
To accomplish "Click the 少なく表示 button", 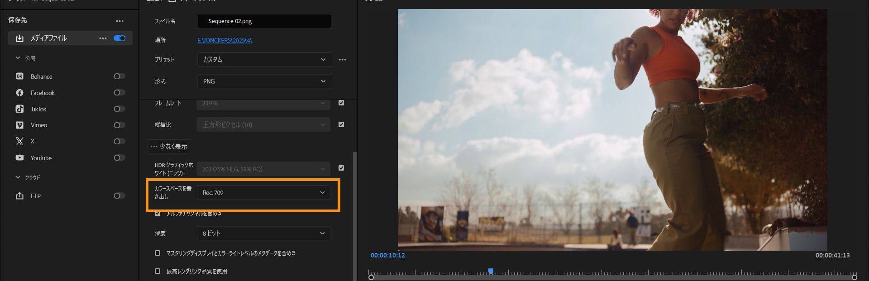I will coord(169,147).
